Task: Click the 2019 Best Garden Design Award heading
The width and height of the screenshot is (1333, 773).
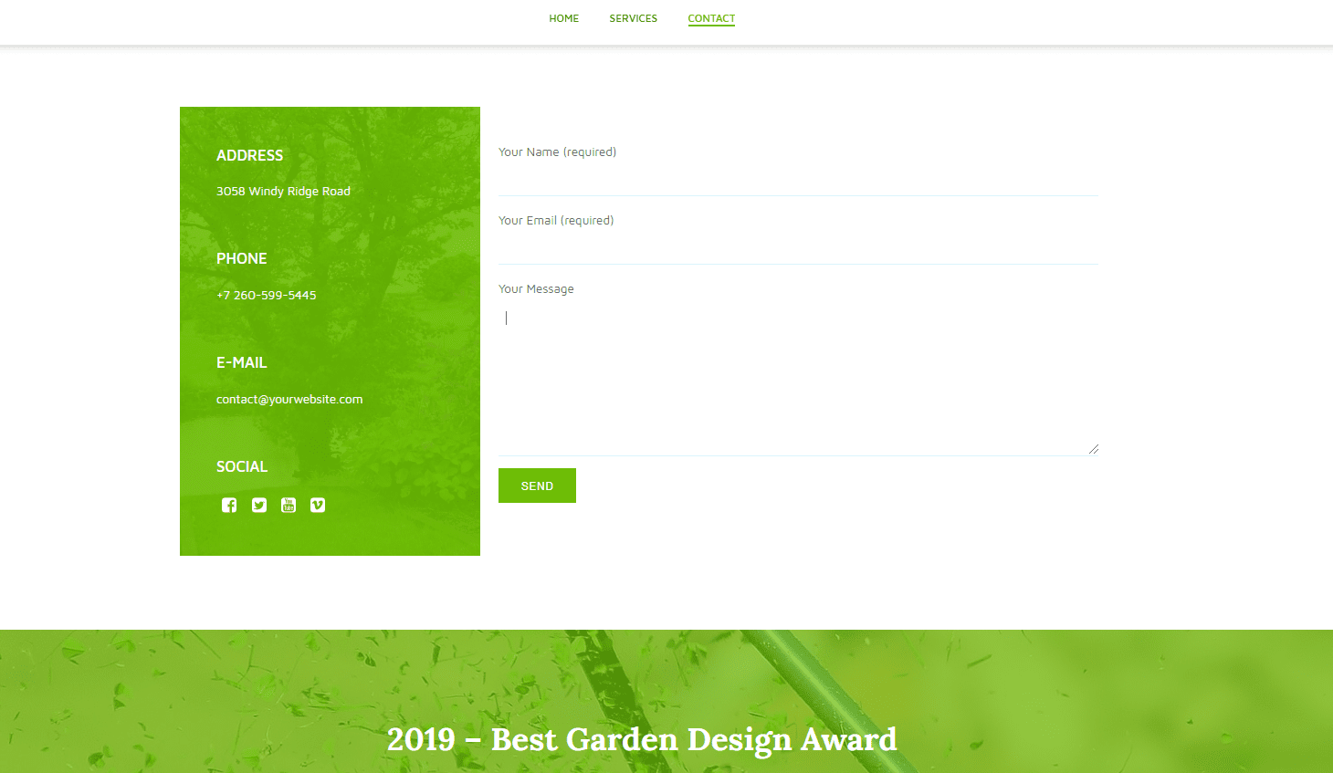Action: pyautogui.click(x=642, y=739)
